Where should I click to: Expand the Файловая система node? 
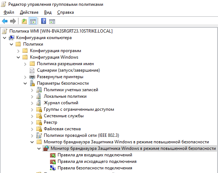pos(32,129)
